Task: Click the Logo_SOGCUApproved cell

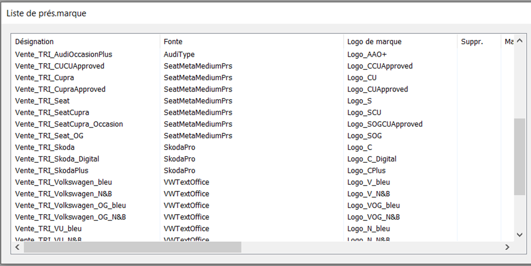Action: point(385,124)
